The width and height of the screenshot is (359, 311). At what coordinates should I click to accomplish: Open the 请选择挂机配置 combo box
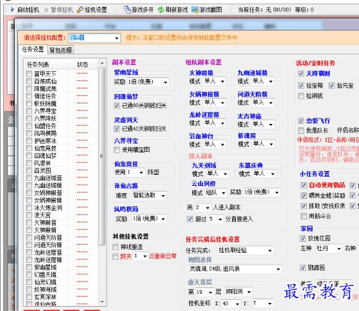click(94, 38)
